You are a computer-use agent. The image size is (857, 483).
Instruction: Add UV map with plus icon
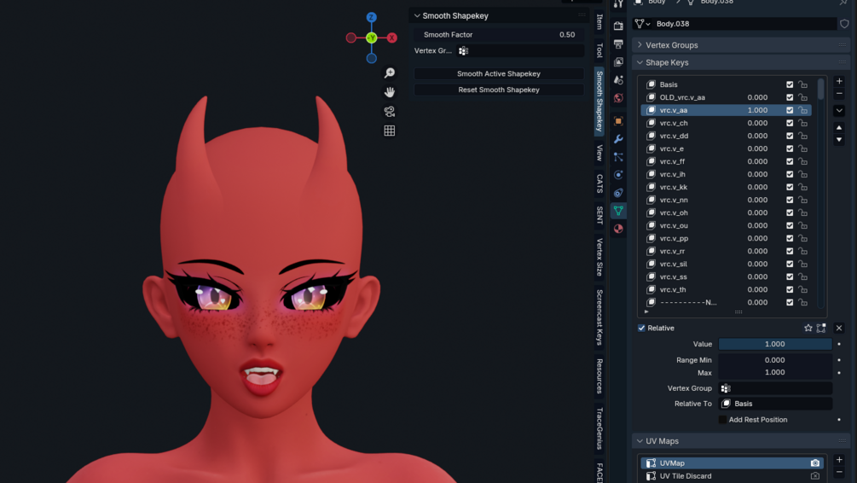pos(839,460)
